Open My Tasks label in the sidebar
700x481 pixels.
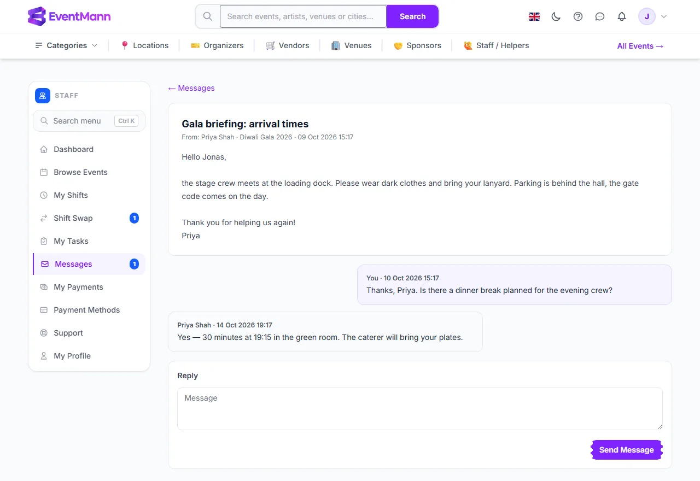click(x=71, y=241)
